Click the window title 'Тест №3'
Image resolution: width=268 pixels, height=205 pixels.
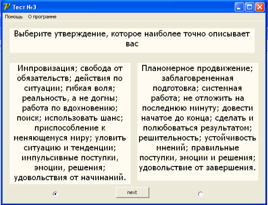click(24, 7)
